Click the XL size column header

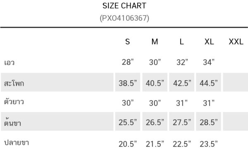click(x=209, y=42)
